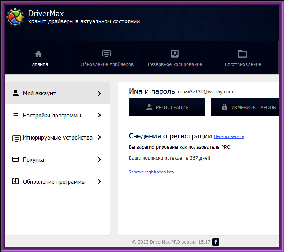Click the Перепроверить link
The image size is (284, 252).
[229, 136]
